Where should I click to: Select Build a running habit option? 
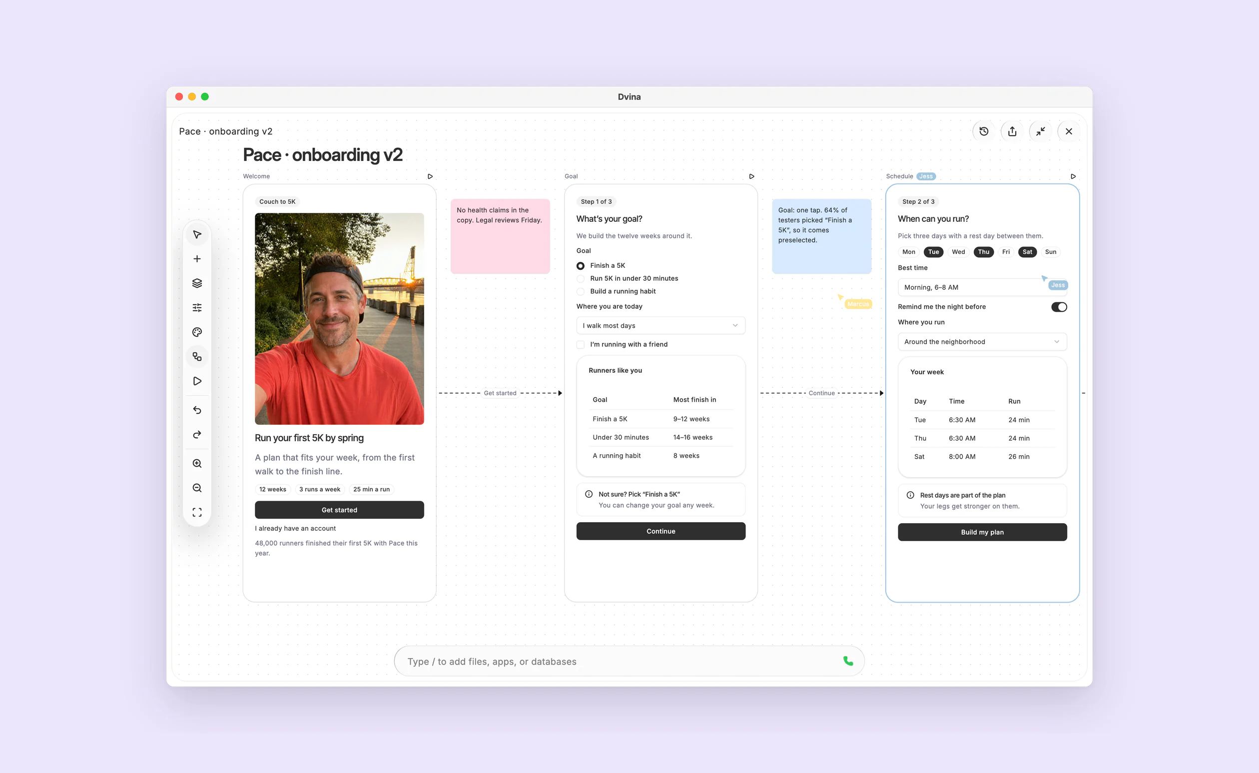pos(581,291)
